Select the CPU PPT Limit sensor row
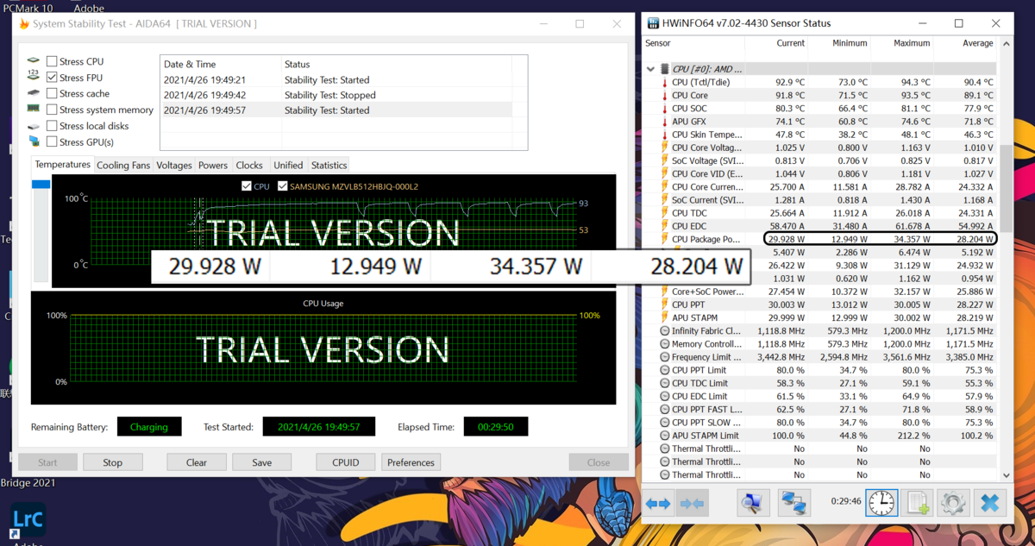The image size is (1035, 546). (x=821, y=370)
